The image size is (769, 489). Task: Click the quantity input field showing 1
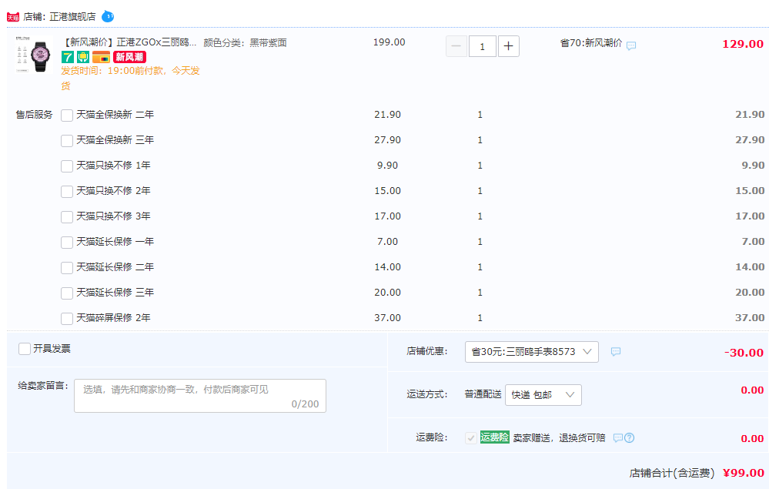(483, 46)
